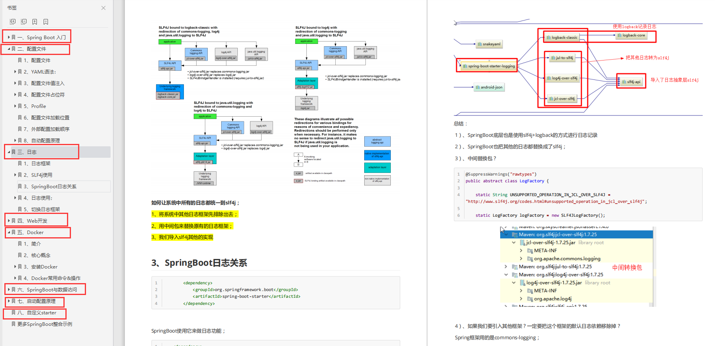Screen dimensions: 715x346
Task: Expand the '六、SpringBoot与数据访问' bookmark
Action: [9, 290]
